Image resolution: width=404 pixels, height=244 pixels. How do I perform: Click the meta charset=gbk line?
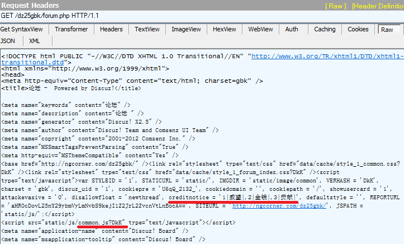click(132, 81)
